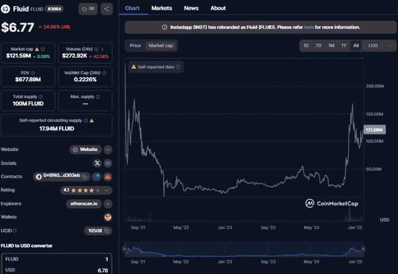The image size is (398, 274).
Task: Click the 4.1 star rating pill
Action: tap(86, 190)
